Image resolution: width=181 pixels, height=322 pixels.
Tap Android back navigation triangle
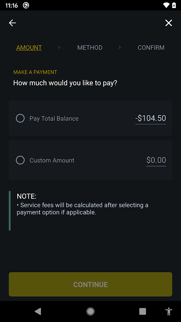coord(38,311)
